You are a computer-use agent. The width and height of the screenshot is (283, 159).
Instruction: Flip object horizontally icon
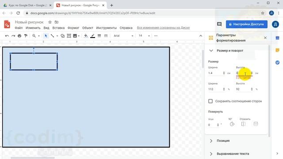(243, 124)
